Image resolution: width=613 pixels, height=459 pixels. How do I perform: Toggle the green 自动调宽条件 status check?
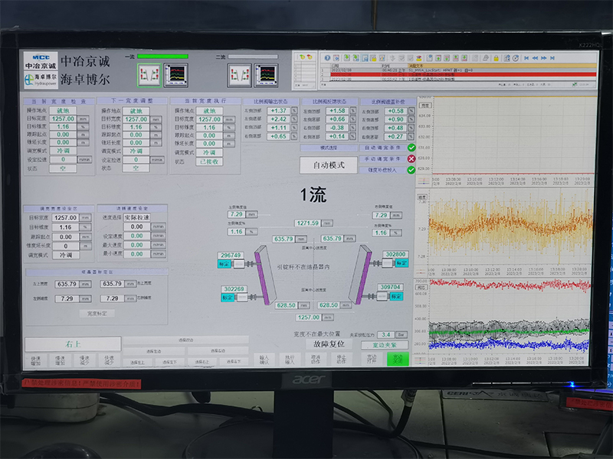(411, 148)
